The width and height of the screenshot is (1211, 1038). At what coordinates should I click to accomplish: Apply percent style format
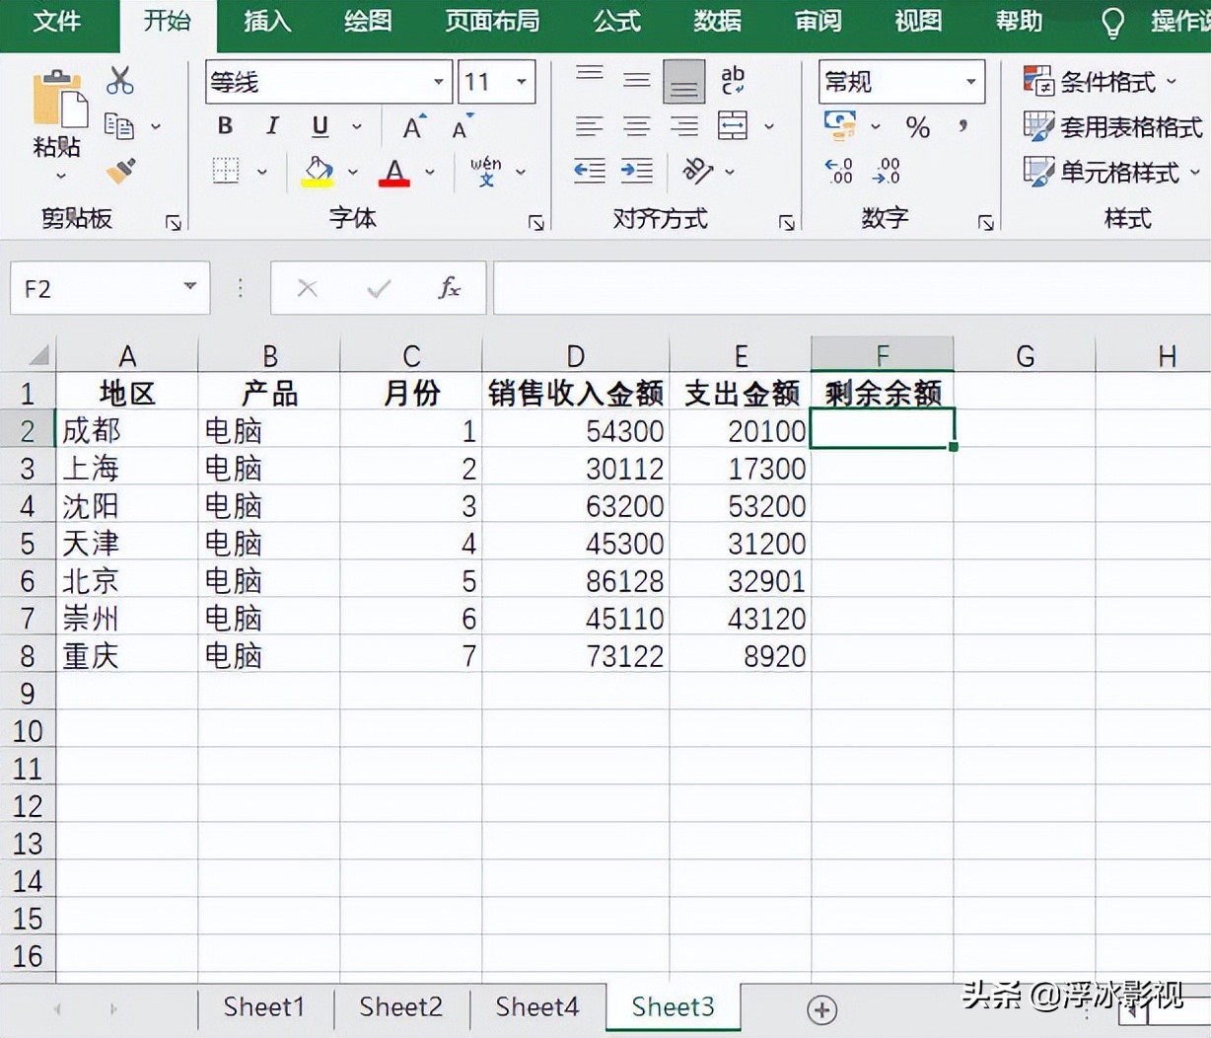point(918,127)
